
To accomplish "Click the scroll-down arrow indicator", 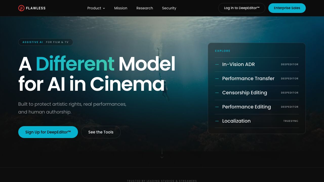I will pyautogui.click(x=162, y=157).
